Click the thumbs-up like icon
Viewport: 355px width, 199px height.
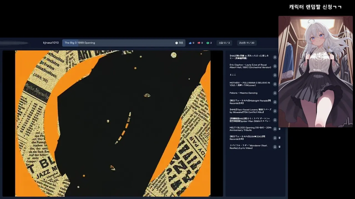tap(190, 43)
